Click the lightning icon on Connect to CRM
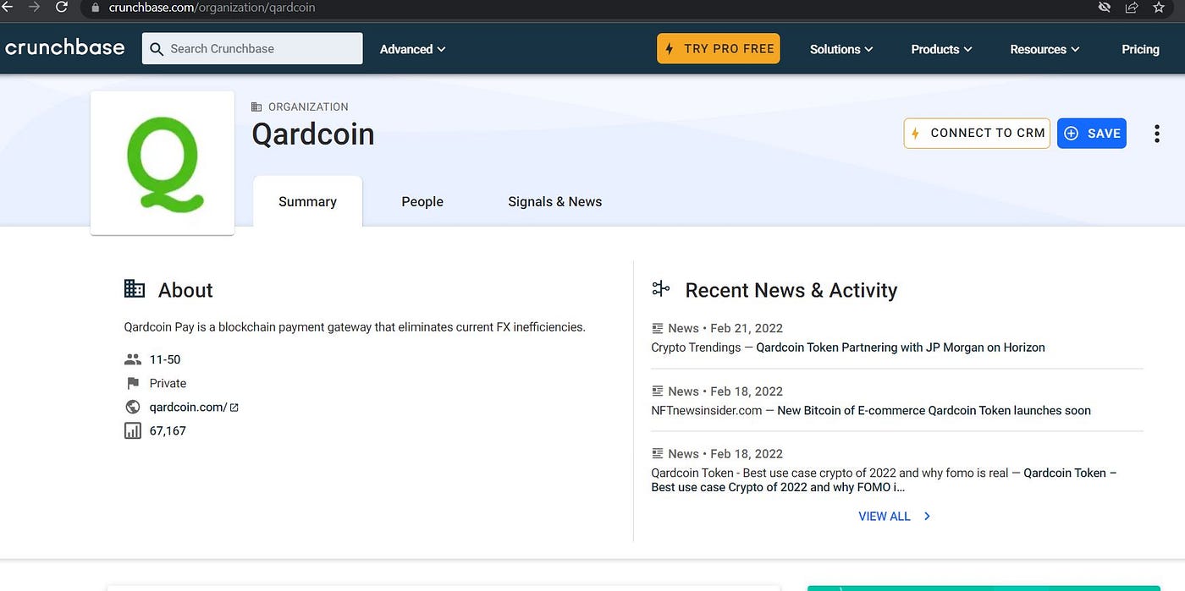Viewport: 1185px width, 591px height. coord(915,134)
